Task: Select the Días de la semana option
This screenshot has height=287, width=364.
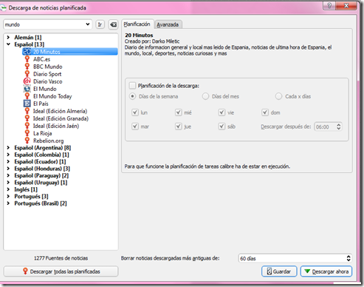Action: coord(132,96)
